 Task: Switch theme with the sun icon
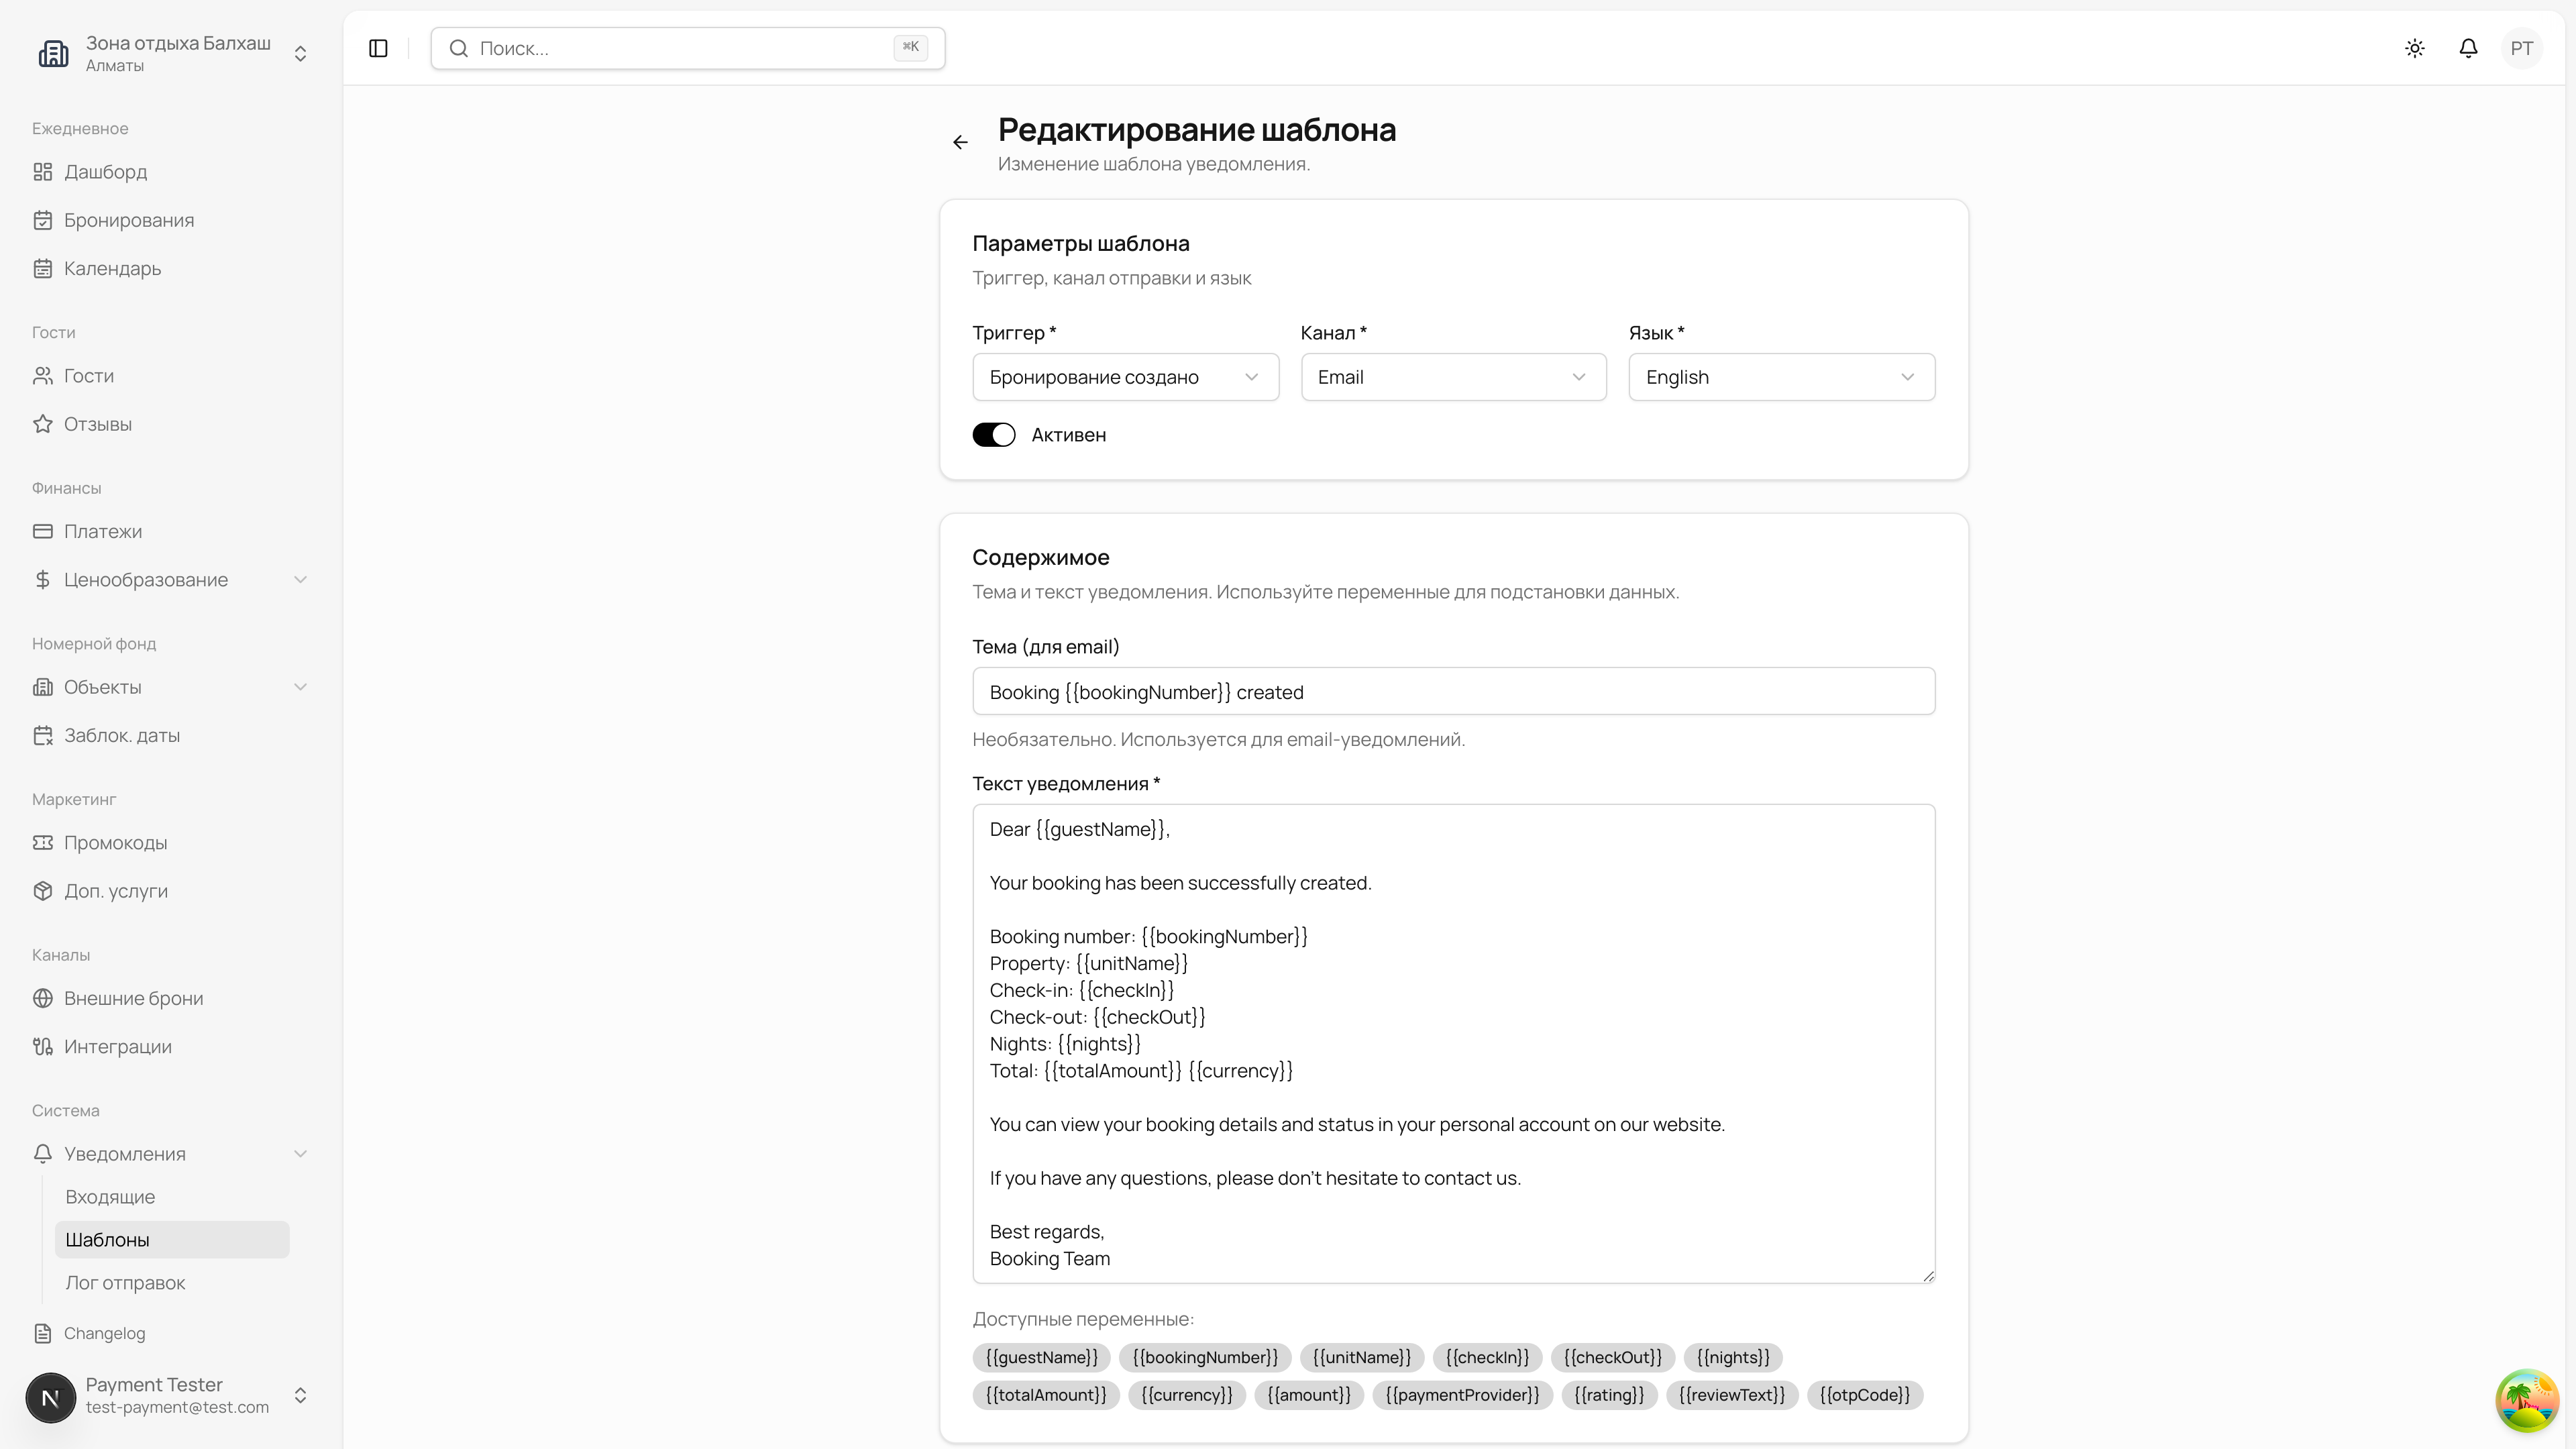click(2415, 48)
